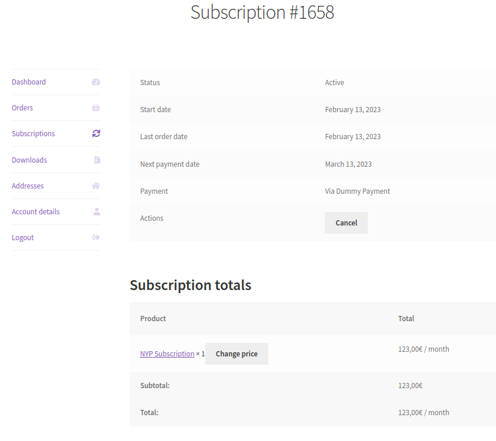Click the Logout sign-out icon
Viewport: 496px width, 441px height.
(95, 237)
